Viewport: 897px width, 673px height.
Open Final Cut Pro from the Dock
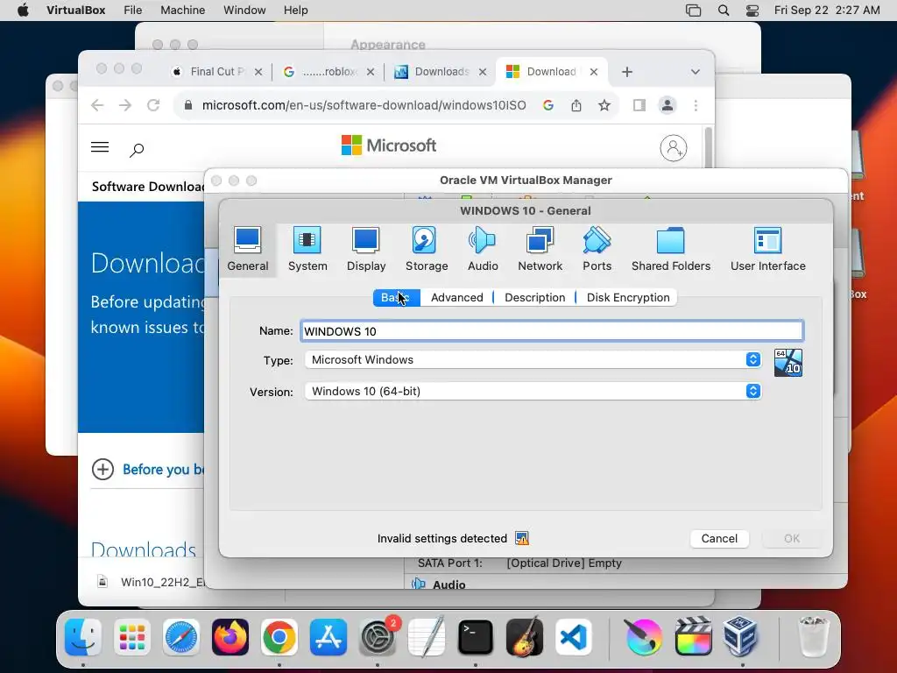click(693, 636)
